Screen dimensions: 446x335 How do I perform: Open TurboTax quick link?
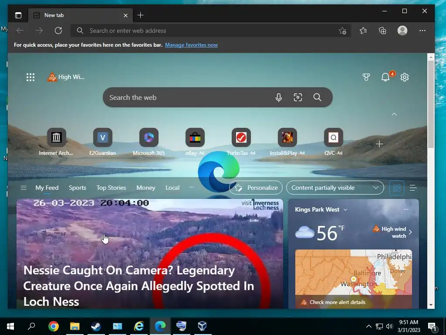coord(241,142)
